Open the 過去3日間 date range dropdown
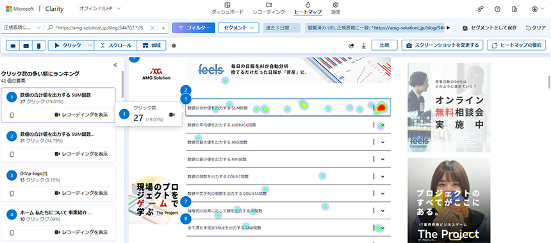Screen dimensions: 551x243 click(282, 28)
